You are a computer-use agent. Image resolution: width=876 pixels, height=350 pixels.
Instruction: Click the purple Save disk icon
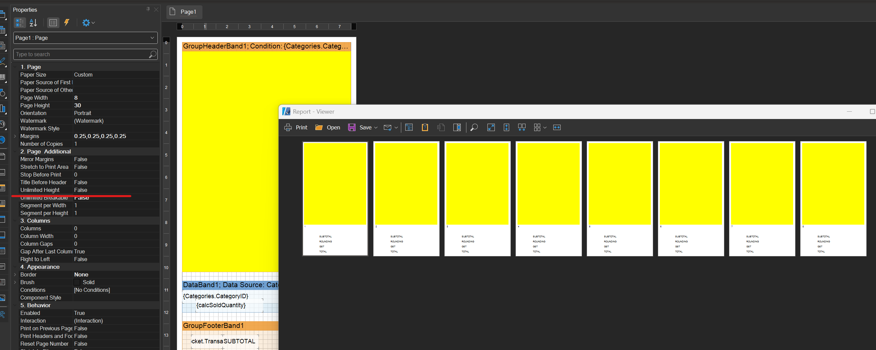click(x=351, y=127)
